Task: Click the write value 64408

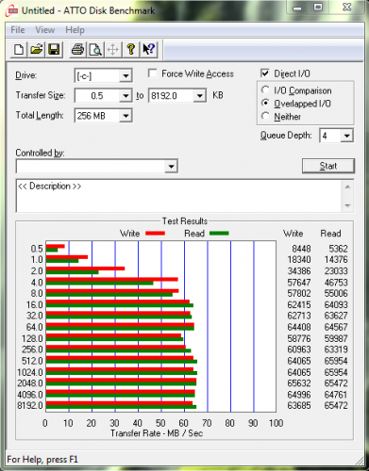Action: pos(299,327)
